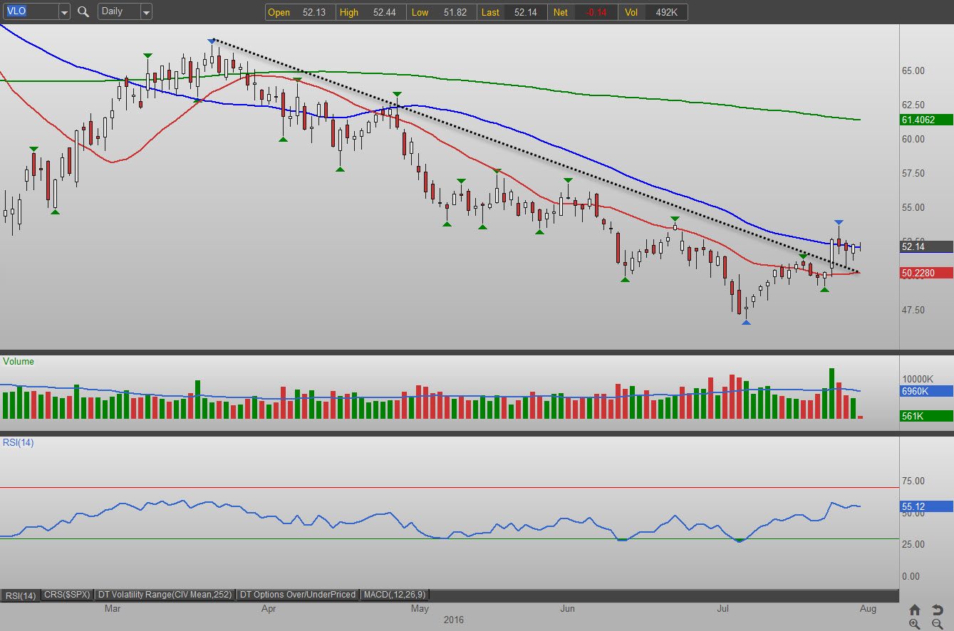Click the undo arrow icon
The image size is (954, 631).
click(x=938, y=610)
